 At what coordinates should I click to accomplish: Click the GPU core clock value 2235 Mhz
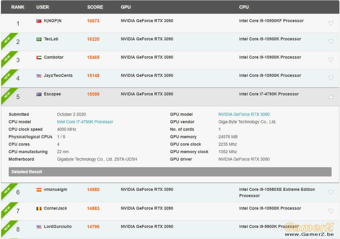pyautogui.click(x=228, y=144)
